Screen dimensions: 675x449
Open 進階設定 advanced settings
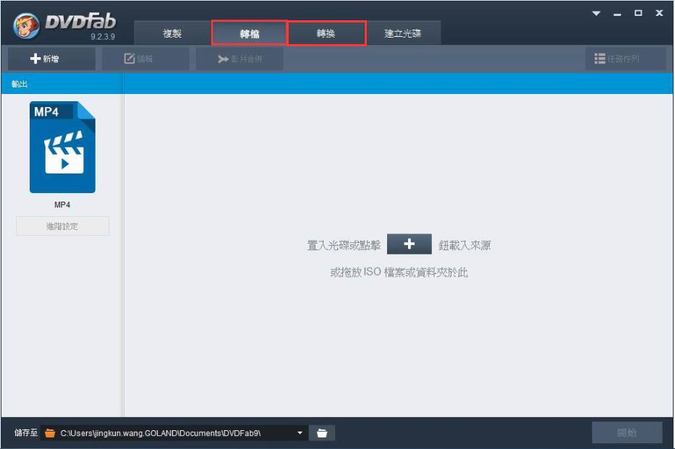[62, 226]
